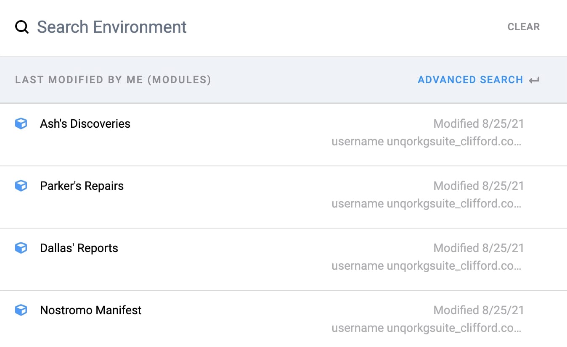Open the Nostromo Manifest module
The width and height of the screenshot is (567, 347).
tap(91, 310)
